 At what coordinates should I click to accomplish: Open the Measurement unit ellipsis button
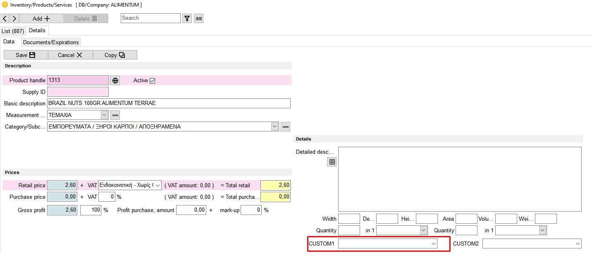[x=115, y=115]
